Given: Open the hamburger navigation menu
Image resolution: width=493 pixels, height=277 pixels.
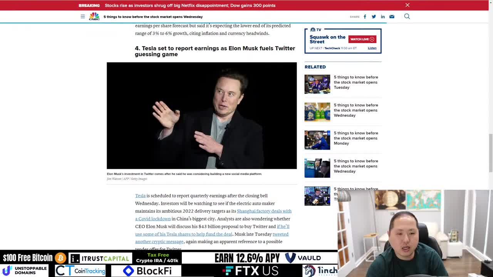Looking at the screenshot, I should [82, 17].
